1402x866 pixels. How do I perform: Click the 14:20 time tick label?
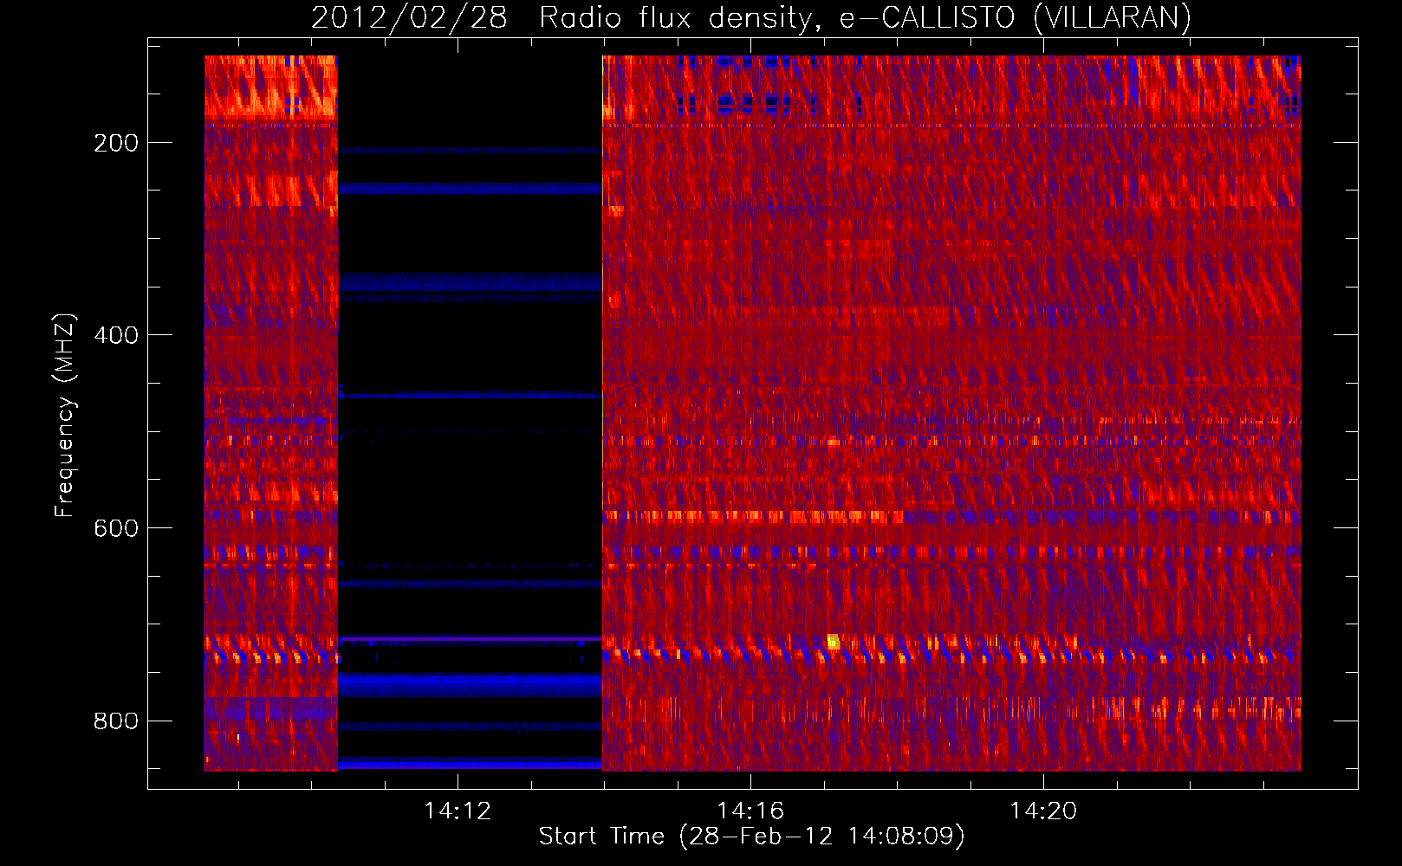1043,811
